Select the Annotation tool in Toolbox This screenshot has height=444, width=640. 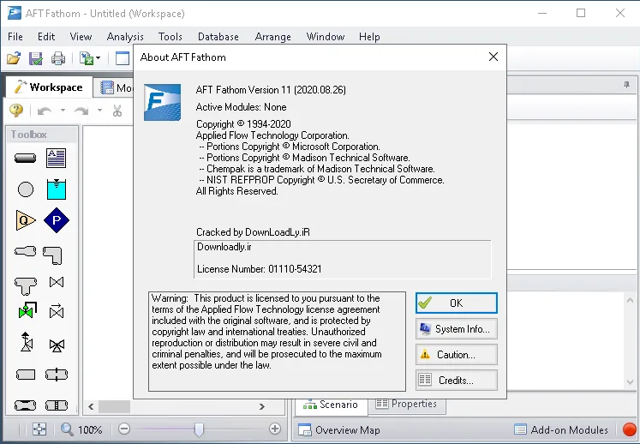[x=56, y=158]
